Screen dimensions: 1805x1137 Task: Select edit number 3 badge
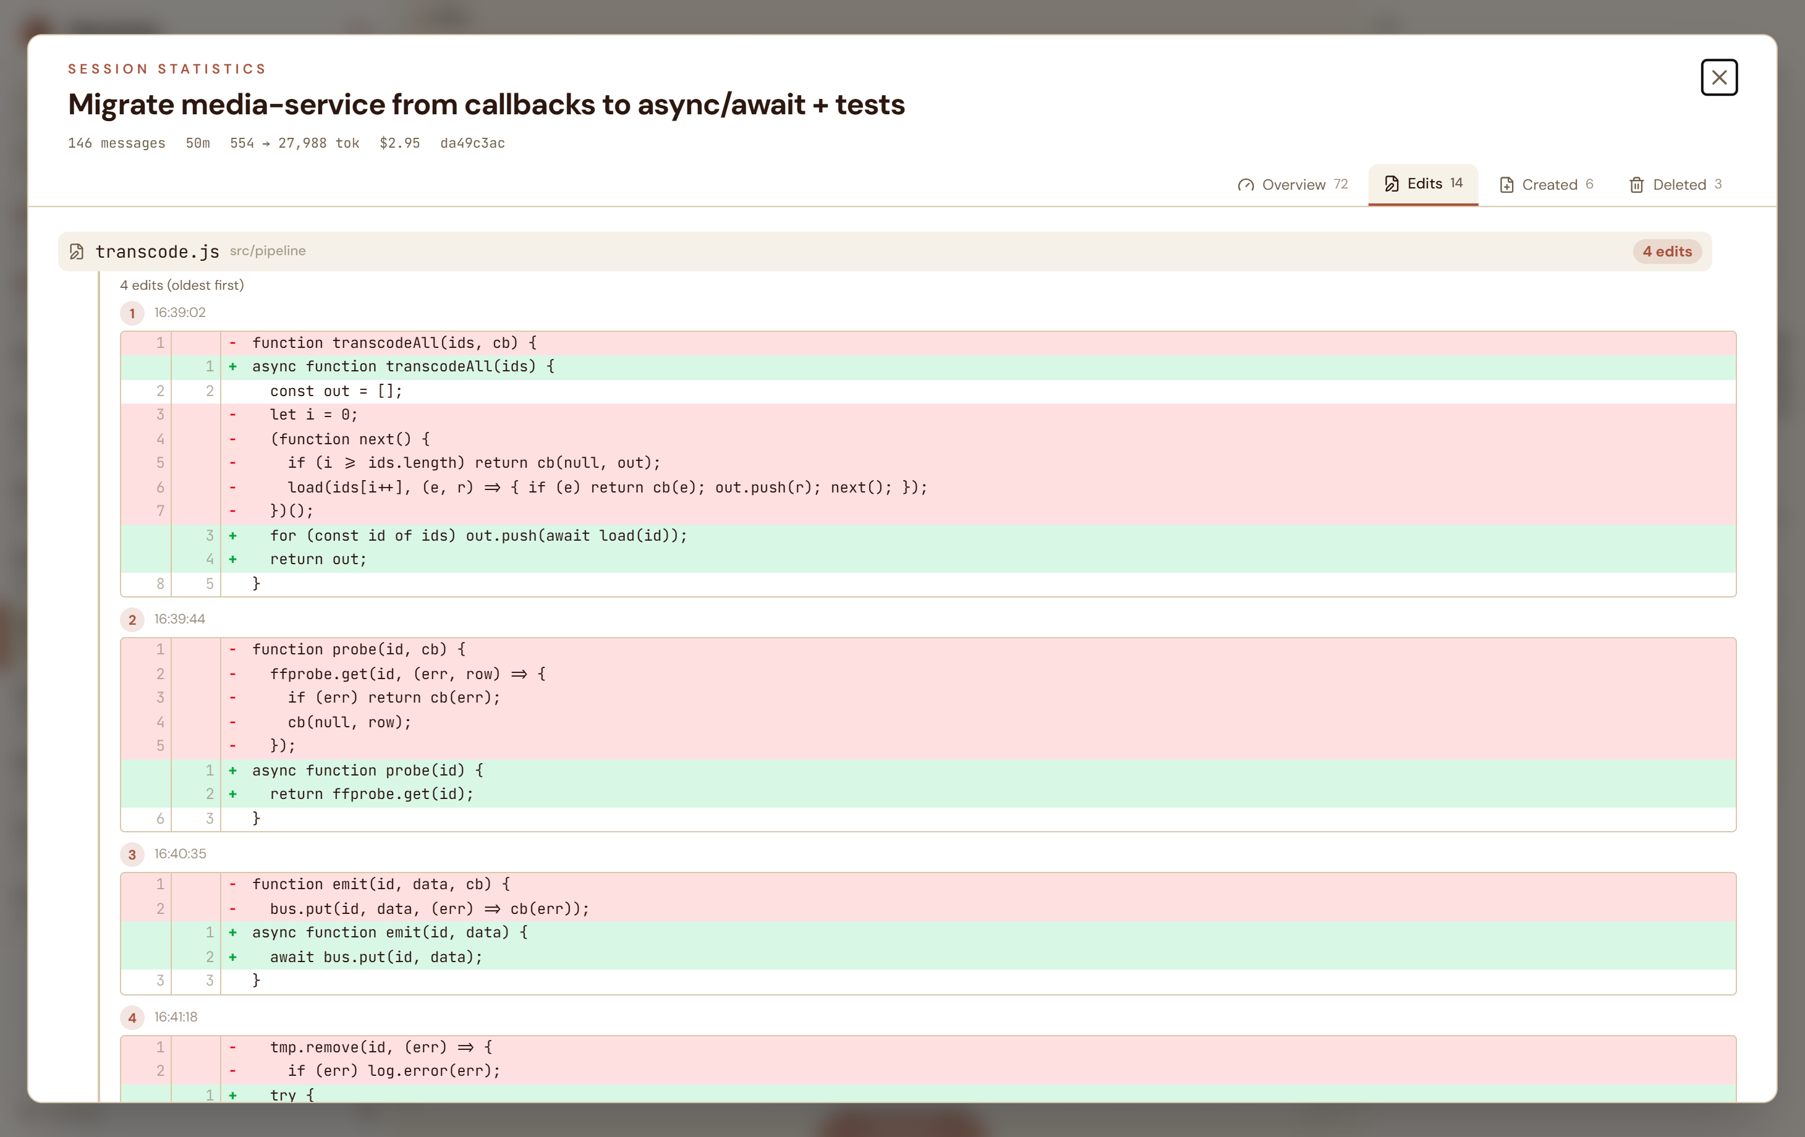pyautogui.click(x=132, y=855)
